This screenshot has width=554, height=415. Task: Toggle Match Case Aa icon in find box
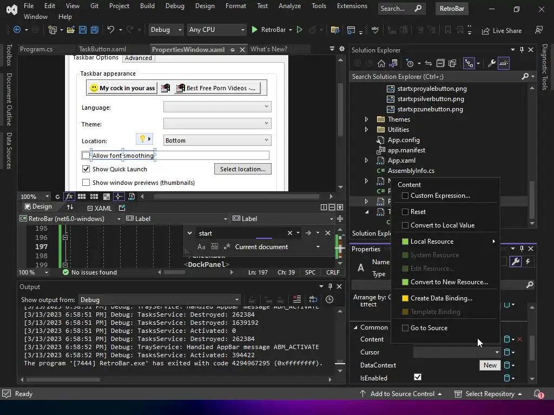click(201, 246)
